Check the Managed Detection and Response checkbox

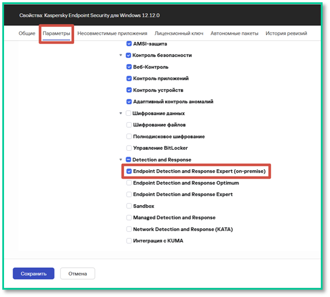[129, 217]
